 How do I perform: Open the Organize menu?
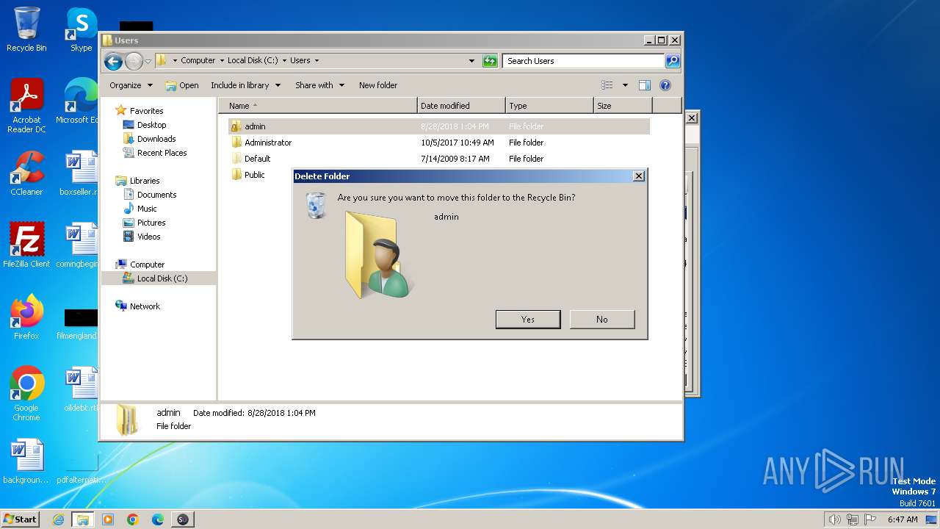pos(131,85)
